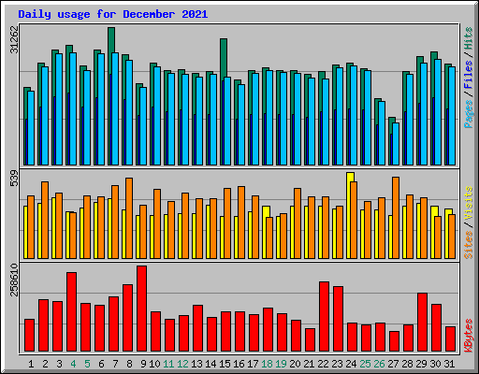The width and height of the screenshot is (479, 374).
Task: Click the Hits legend label
Action: pos(469,38)
